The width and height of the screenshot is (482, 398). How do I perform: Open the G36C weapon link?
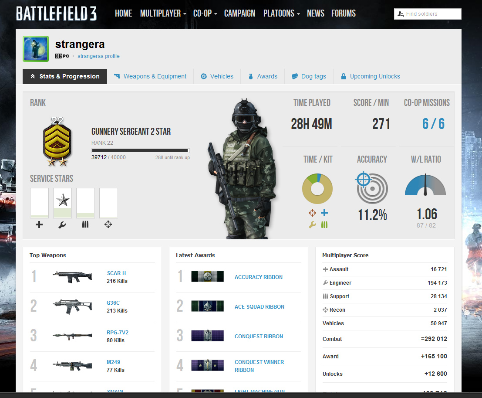point(113,303)
